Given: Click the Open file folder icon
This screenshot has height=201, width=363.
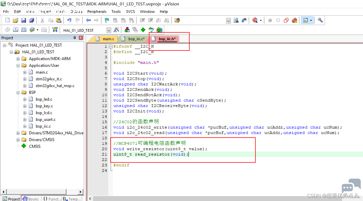Looking at the screenshot, I should click(15, 20).
